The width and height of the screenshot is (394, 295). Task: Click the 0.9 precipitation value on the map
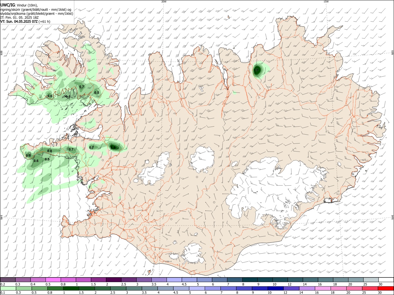click(28, 156)
